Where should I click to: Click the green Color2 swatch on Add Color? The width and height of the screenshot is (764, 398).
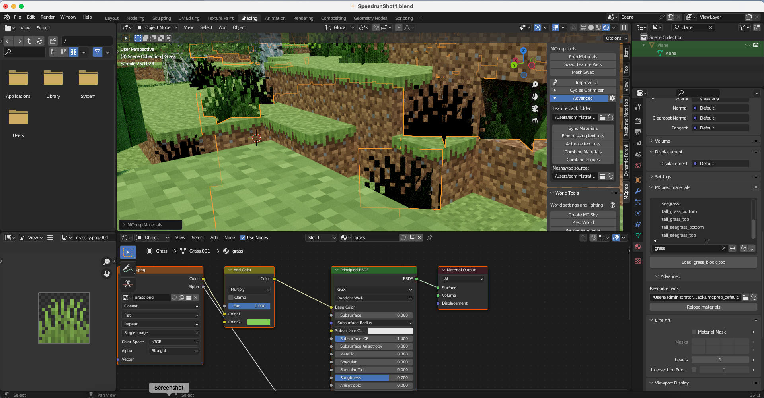pos(258,322)
